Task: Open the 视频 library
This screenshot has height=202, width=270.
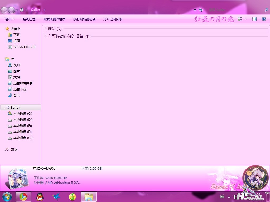Action: tap(17, 65)
